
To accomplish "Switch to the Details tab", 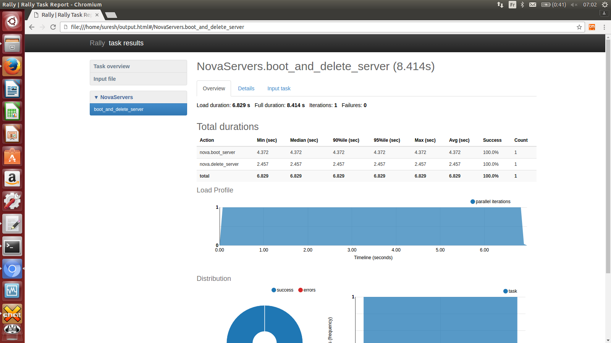I will [x=246, y=88].
